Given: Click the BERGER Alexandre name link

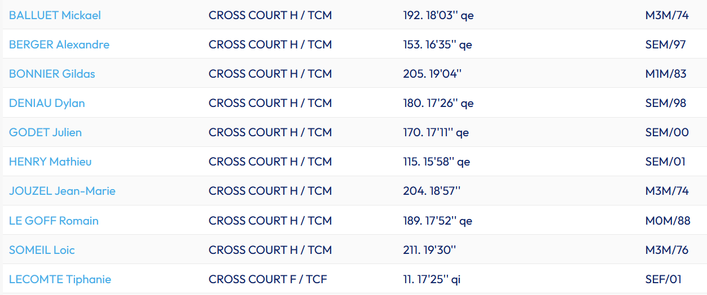Looking at the screenshot, I should [59, 44].
